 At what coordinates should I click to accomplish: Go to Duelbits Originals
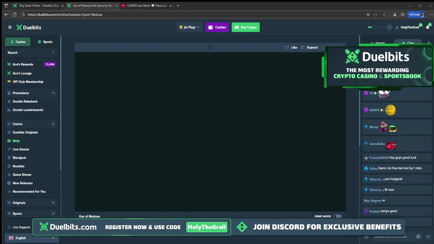tap(25, 133)
